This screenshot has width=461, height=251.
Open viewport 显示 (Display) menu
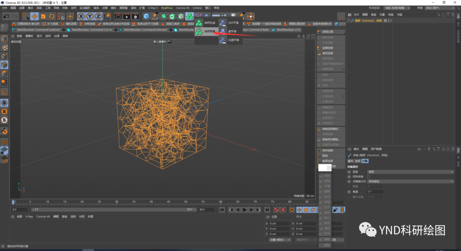(x=39, y=36)
